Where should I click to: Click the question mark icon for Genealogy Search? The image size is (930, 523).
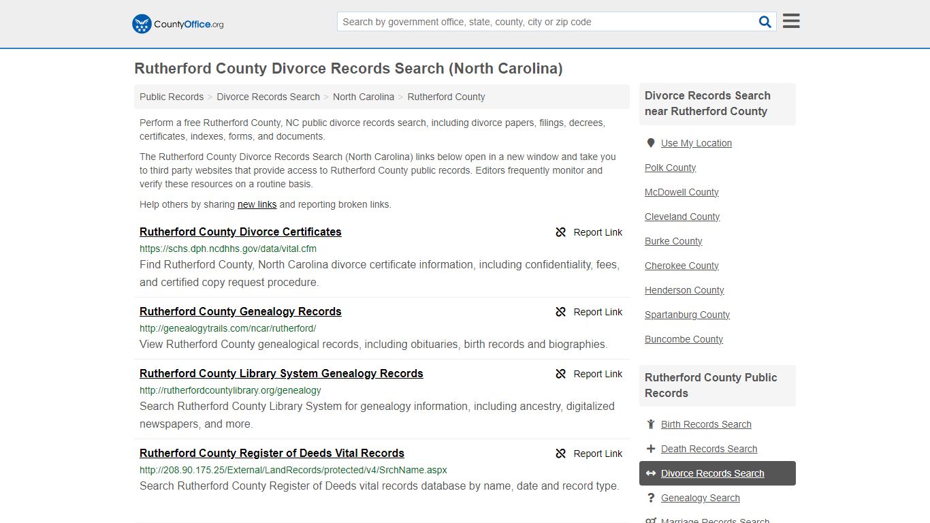click(x=650, y=497)
